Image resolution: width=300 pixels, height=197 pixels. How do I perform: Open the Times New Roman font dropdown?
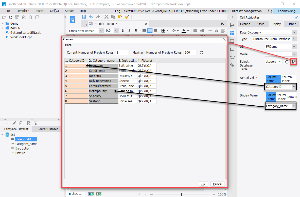tap(101, 30)
